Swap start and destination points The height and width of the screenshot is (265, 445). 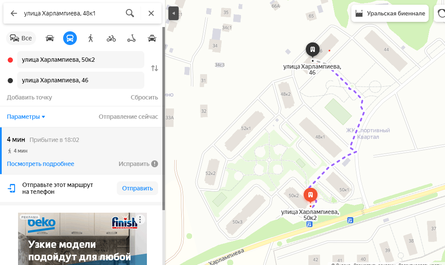[155, 68]
